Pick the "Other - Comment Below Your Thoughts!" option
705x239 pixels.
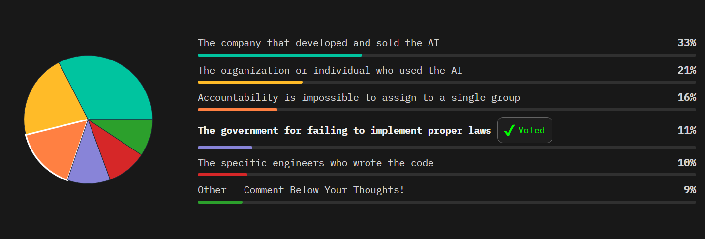coord(301,190)
